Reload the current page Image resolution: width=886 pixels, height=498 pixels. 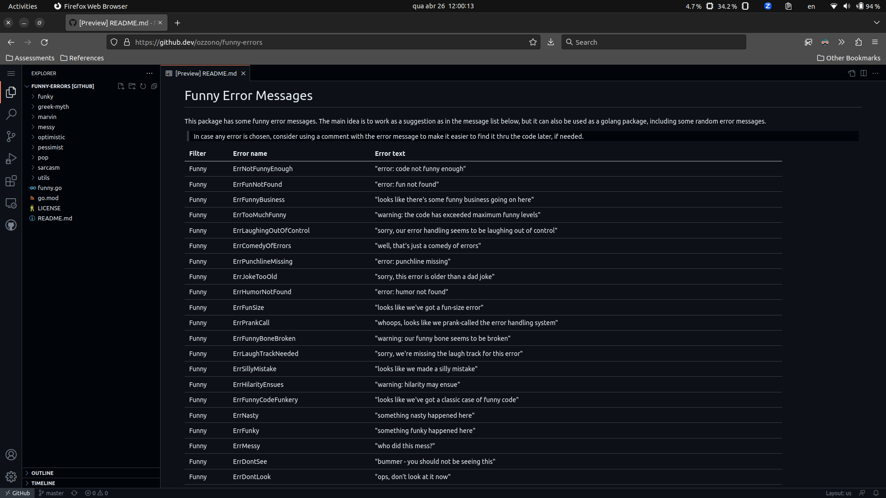44,42
